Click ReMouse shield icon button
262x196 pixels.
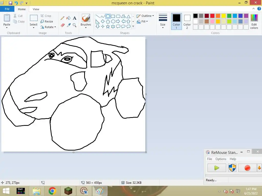tap(232, 168)
